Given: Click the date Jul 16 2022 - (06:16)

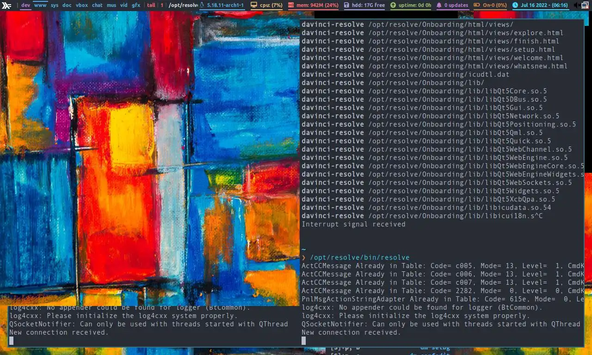Looking at the screenshot, I should coord(544,6).
